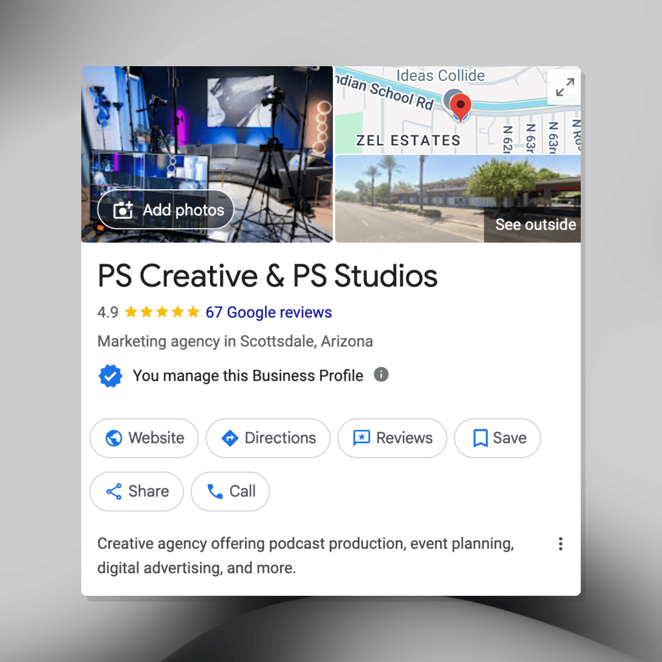Click the PS Creative & PS Studios title
This screenshot has height=662, width=662.
pyautogui.click(x=267, y=276)
